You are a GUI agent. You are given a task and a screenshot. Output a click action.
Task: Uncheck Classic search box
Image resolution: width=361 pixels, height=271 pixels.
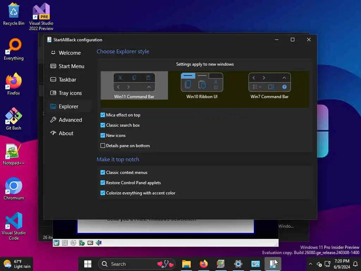tap(103, 125)
